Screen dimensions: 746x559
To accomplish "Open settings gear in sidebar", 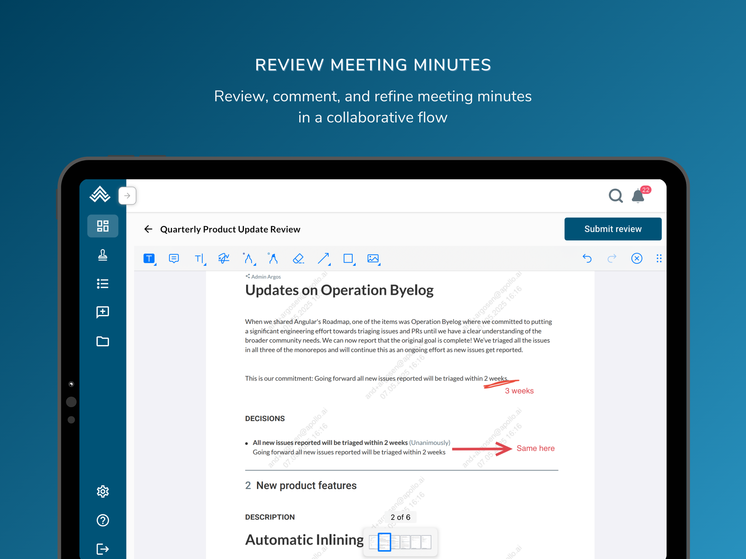I will 103,492.
